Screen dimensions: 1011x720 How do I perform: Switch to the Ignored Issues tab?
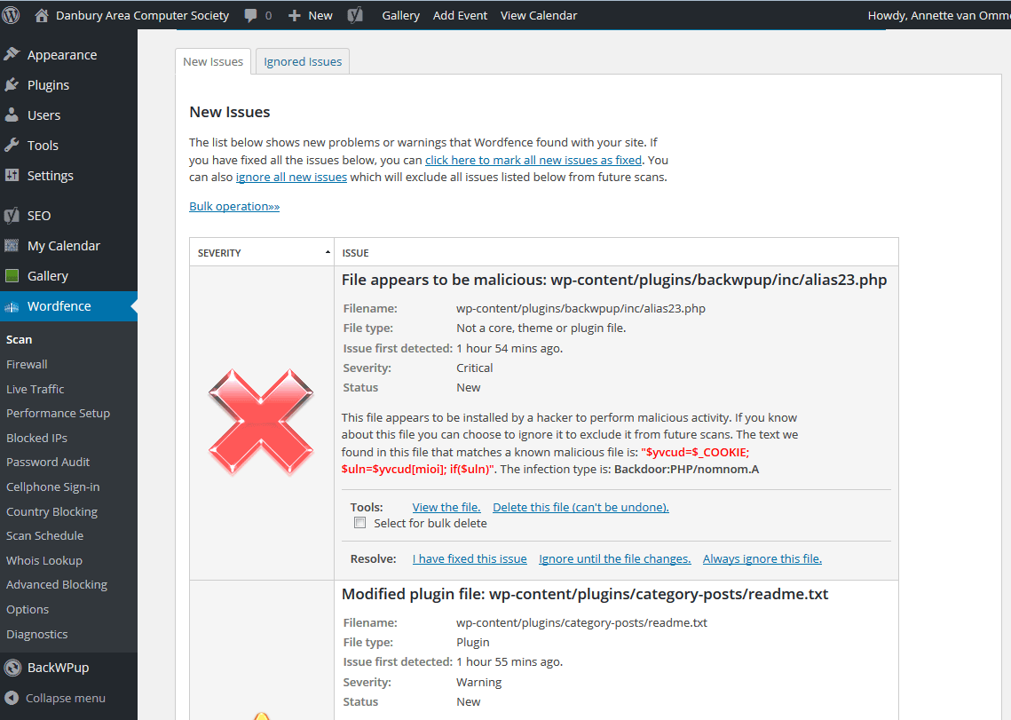[303, 61]
